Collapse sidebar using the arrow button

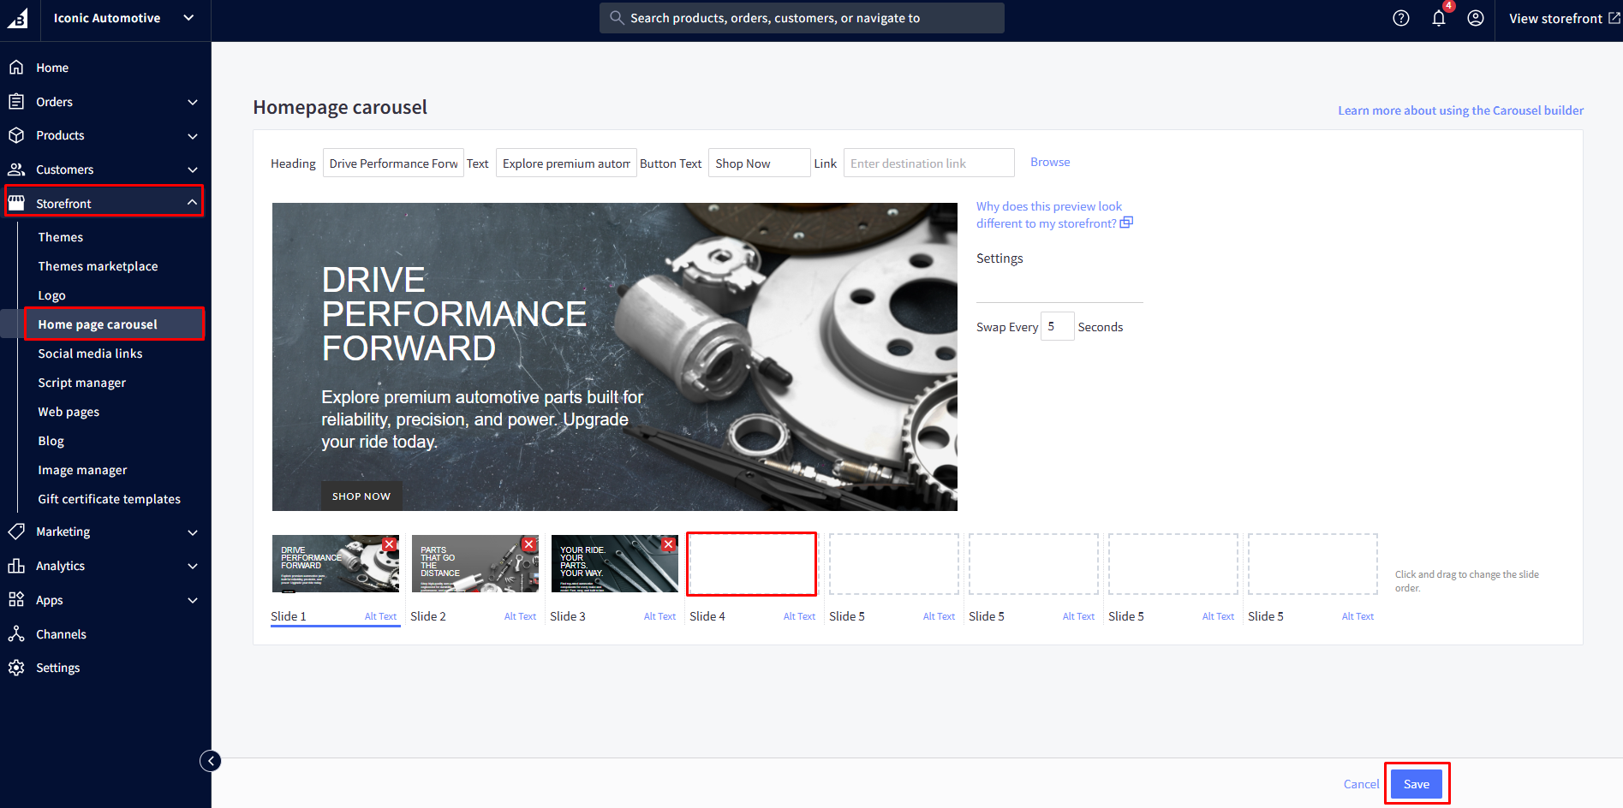[x=211, y=761]
